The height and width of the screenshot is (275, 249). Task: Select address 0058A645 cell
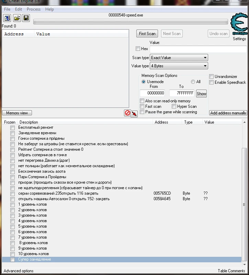(x=162, y=199)
